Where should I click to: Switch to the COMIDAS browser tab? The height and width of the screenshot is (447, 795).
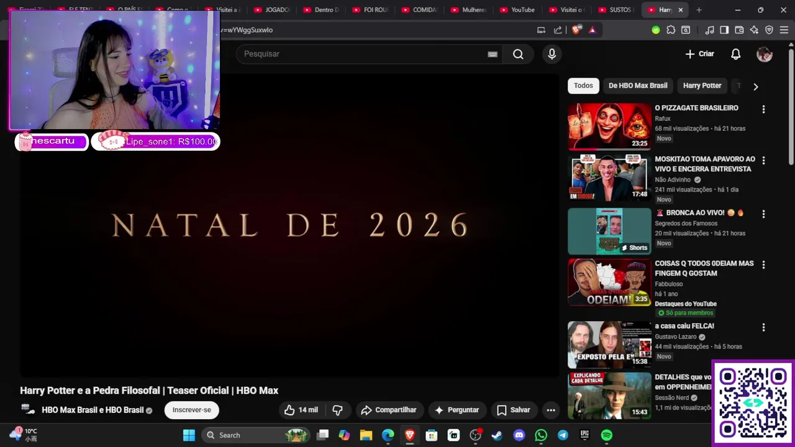420,10
